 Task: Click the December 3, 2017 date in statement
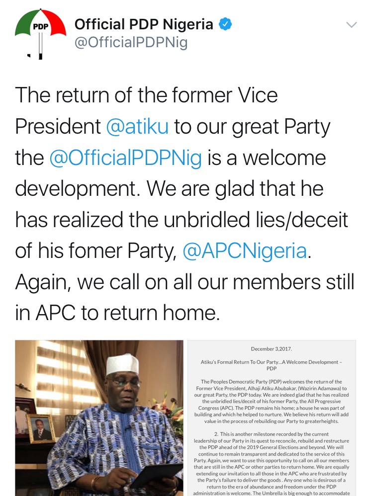pyautogui.click(x=272, y=349)
